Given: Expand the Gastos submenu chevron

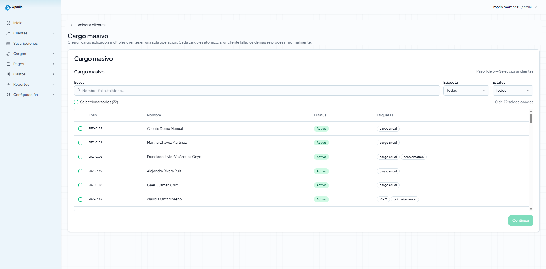Looking at the screenshot, I should click(x=53, y=74).
